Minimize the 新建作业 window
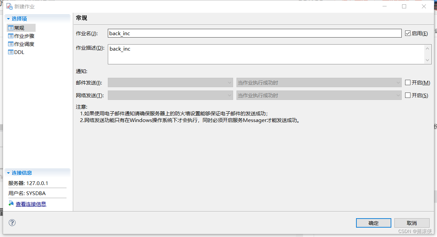This screenshot has width=437, height=237. [x=384, y=6]
